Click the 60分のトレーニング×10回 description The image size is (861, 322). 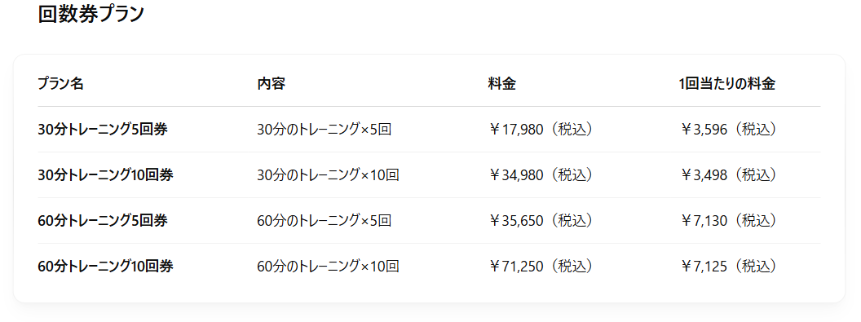[328, 266]
